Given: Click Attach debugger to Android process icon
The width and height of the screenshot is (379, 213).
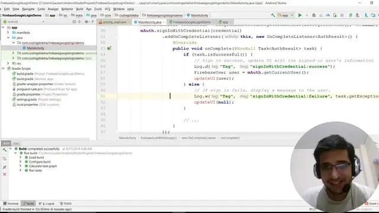Looking at the screenshot, I should (x=335, y=15).
